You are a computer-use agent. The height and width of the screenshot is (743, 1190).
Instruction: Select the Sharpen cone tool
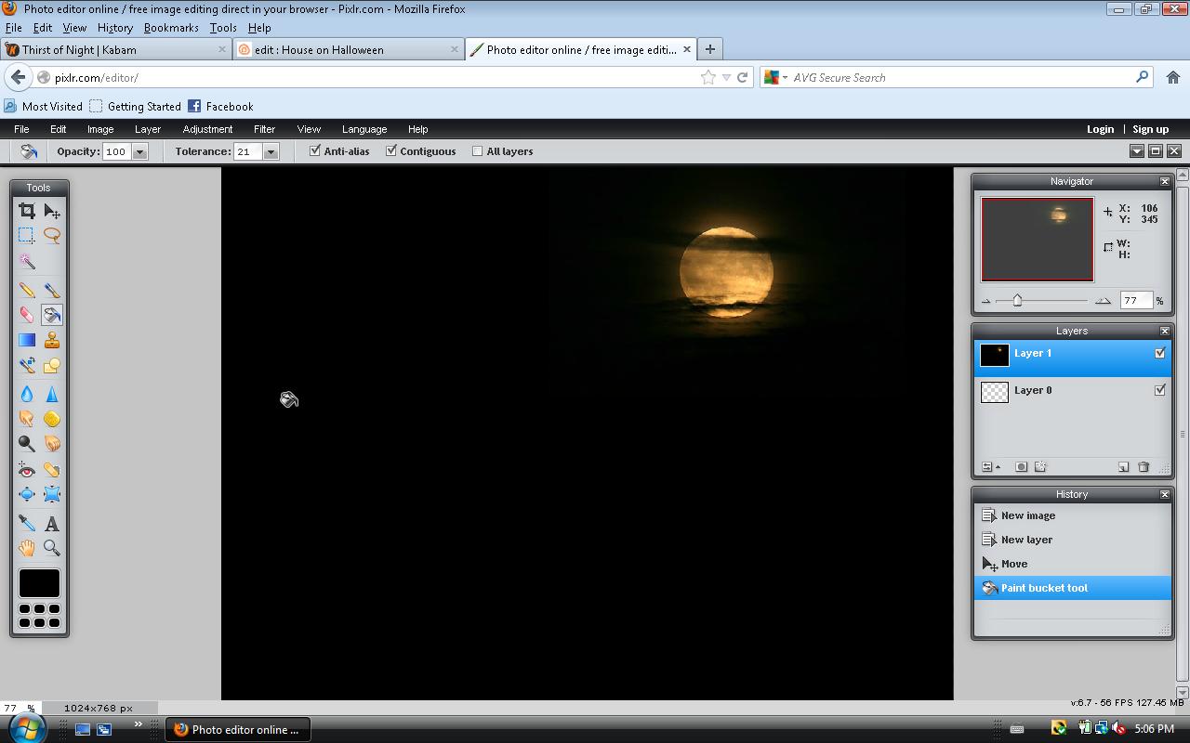click(52, 394)
